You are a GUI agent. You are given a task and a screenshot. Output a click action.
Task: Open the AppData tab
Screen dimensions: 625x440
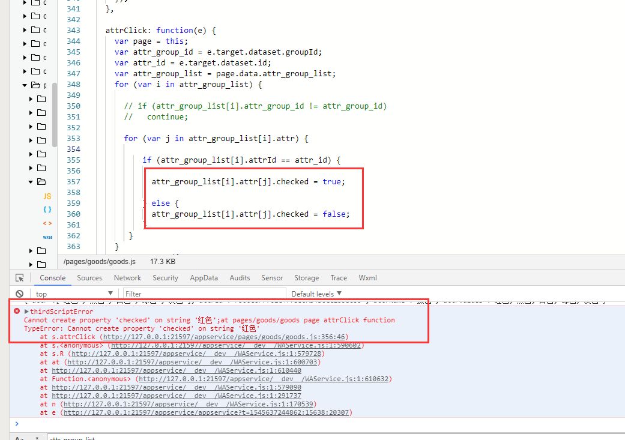pos(204,278)
